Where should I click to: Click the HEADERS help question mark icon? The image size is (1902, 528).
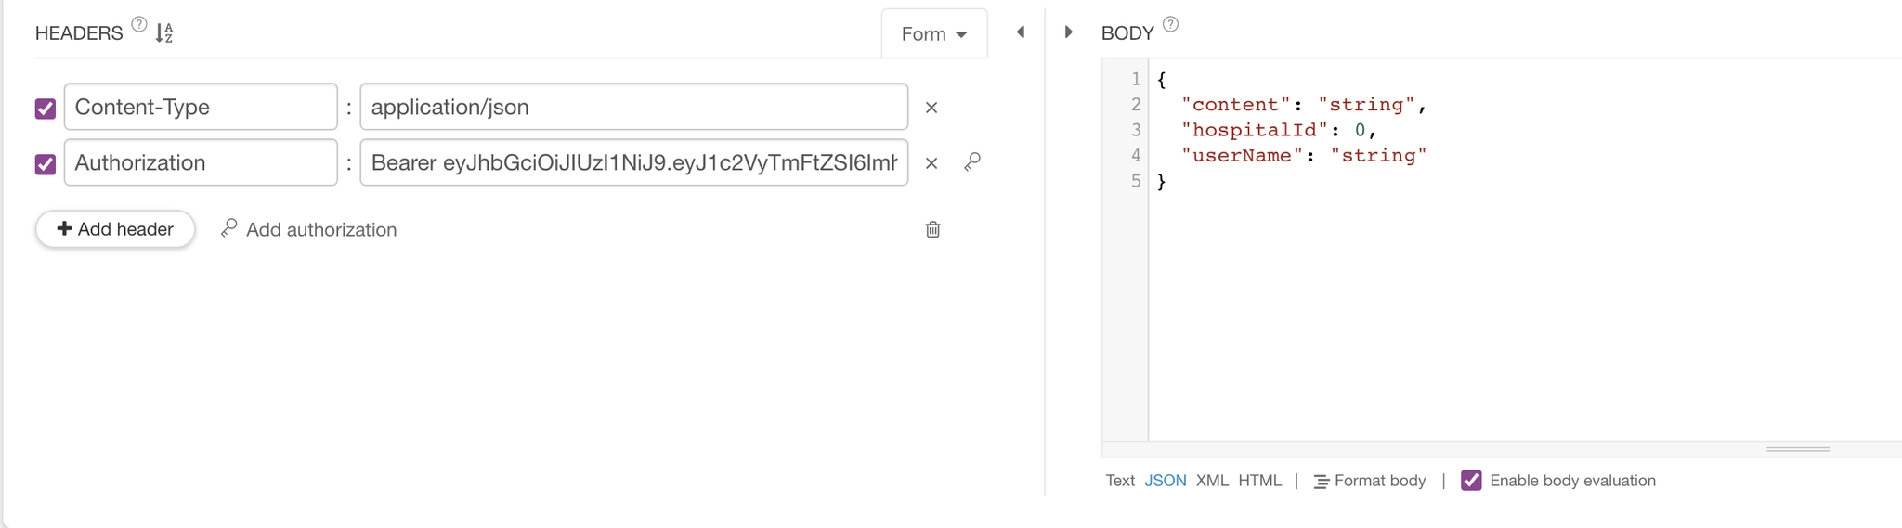click(138, 25)
